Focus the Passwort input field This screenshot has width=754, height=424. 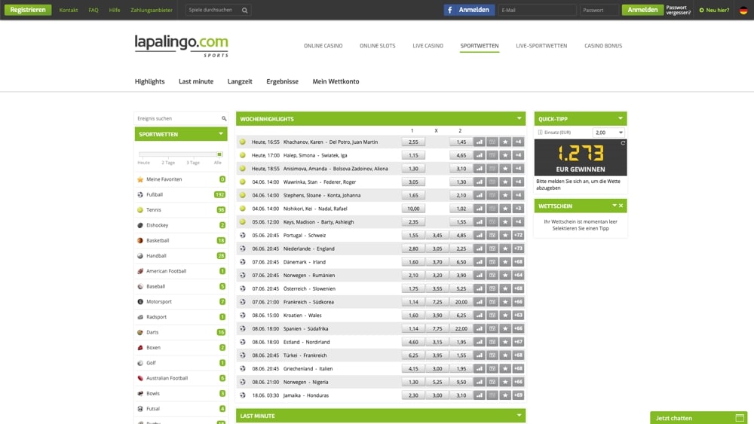pos(599,10)
